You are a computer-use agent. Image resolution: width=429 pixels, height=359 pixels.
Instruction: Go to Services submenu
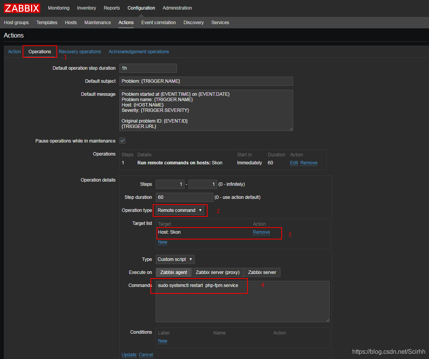[220, 22]
